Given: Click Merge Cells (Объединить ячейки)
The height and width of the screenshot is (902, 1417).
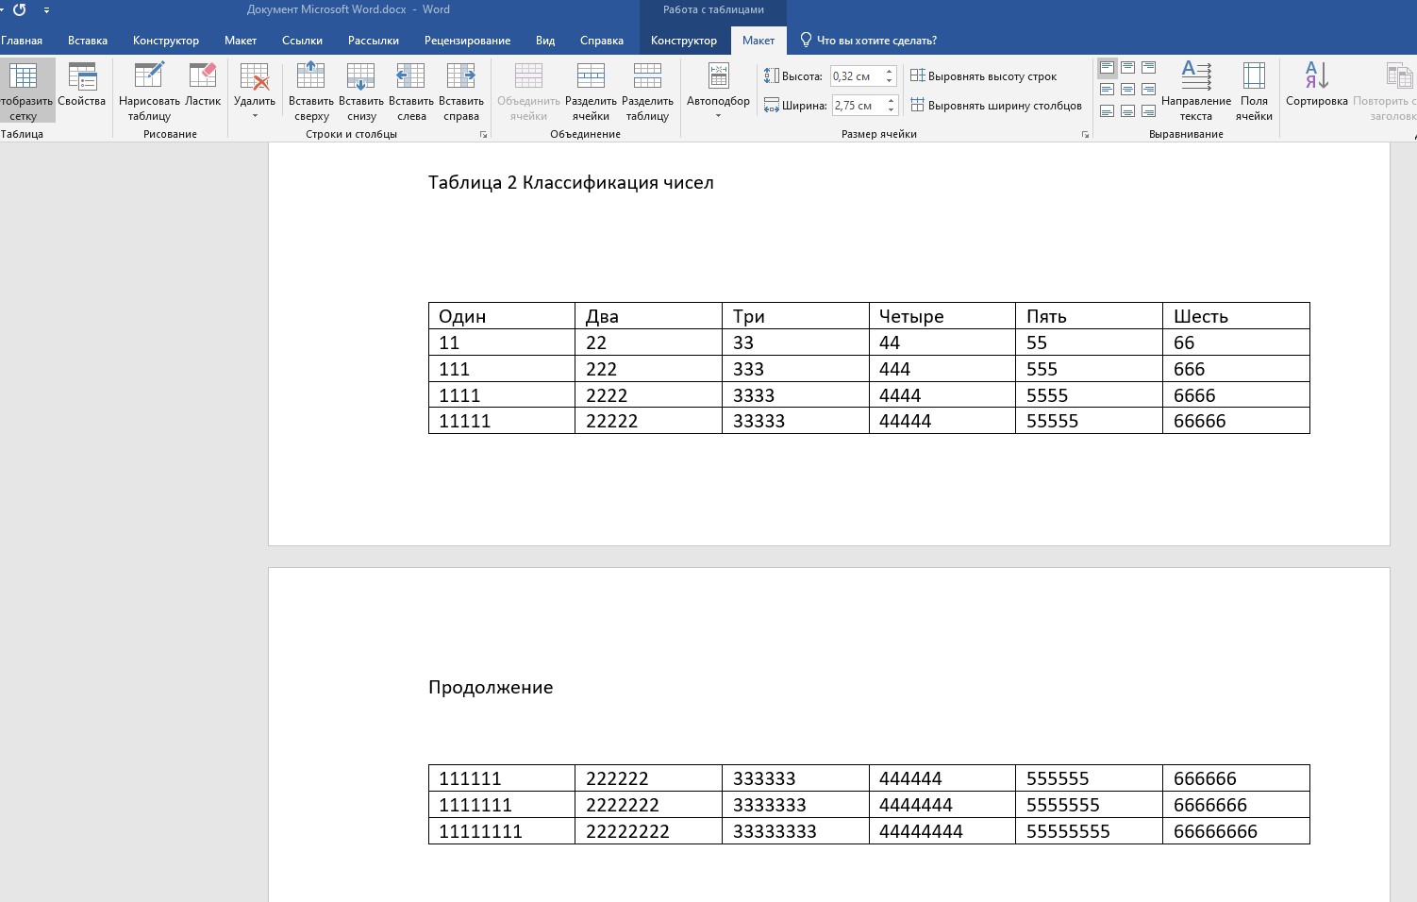Looking at the screenshot, I should click(528, 91).
